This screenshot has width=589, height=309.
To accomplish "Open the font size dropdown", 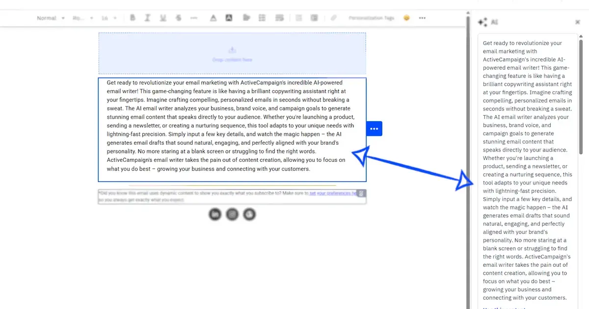I will coord(109,18).
